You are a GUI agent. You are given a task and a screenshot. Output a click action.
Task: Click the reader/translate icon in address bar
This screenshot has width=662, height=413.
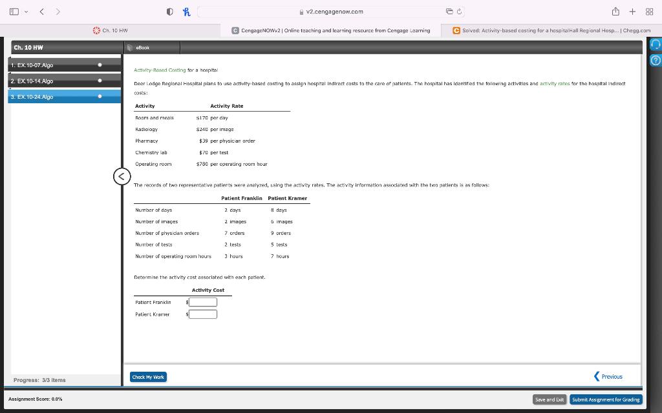(449, 12)
